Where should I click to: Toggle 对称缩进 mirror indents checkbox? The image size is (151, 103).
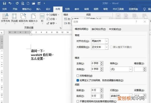point(78,76)
